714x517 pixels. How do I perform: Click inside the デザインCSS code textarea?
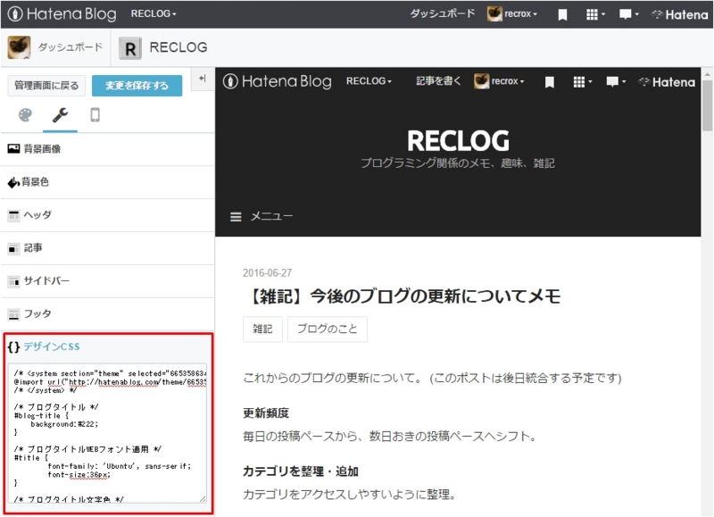tap(107, 433)
